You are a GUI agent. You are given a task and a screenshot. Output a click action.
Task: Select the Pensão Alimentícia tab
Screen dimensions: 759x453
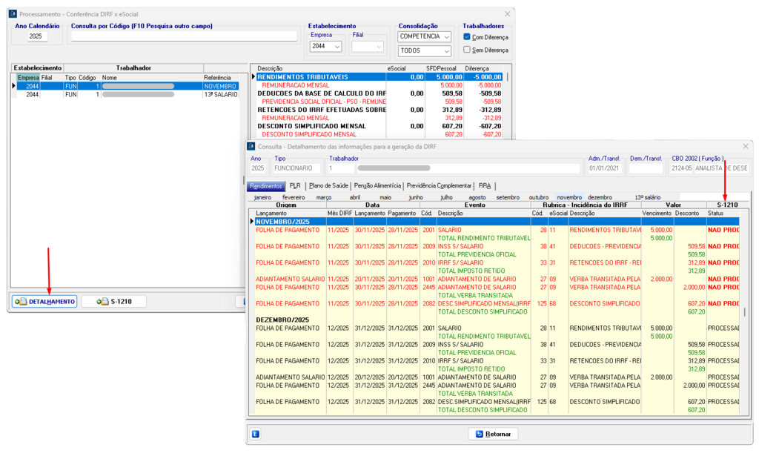coord(377,185)
